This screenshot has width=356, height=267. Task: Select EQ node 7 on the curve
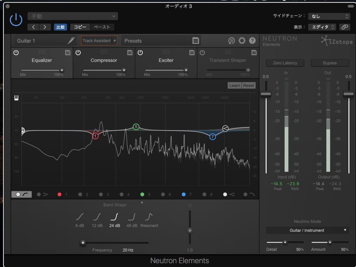pyautogui.click(x=212, y=137)
